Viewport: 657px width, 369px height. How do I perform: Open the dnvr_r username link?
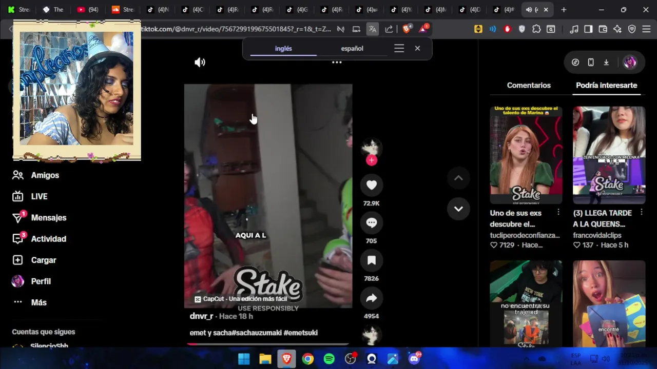[201, 316]
